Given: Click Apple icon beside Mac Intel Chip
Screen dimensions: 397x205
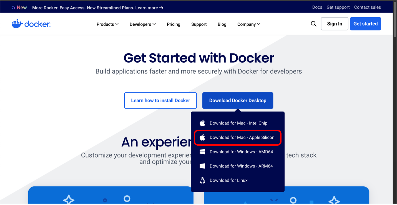Looking at the screenshot, I should pos(202,123).
